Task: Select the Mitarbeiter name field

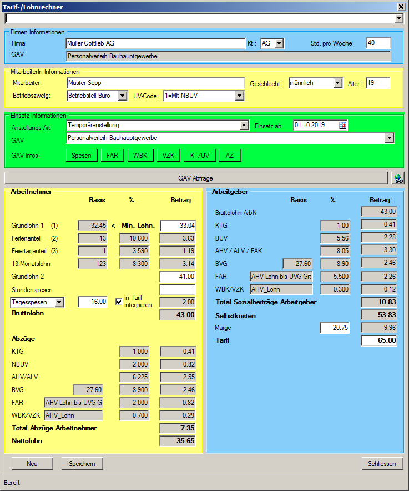Action: point(155,83)
